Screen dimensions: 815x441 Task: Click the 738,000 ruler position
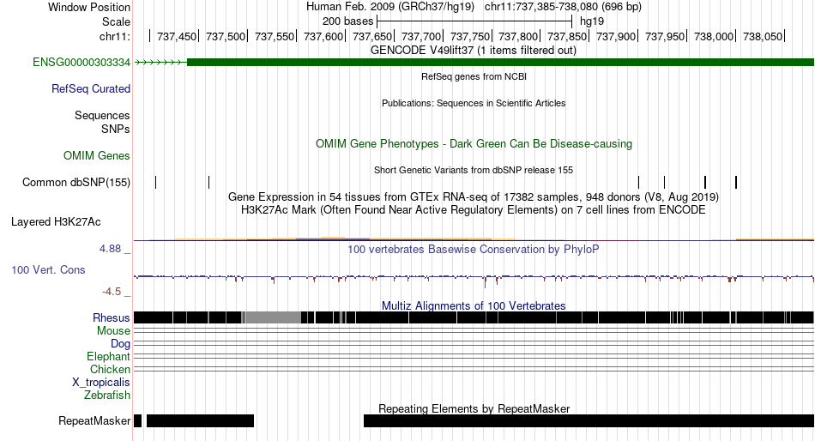[x=714, y=36]
